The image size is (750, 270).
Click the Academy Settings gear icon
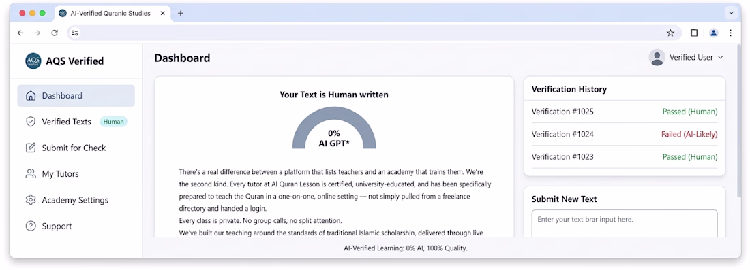pos(31,200)
